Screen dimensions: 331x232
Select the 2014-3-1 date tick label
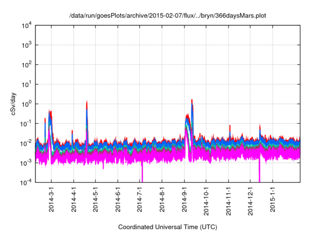pyautogui.click(x=51, y=199)
